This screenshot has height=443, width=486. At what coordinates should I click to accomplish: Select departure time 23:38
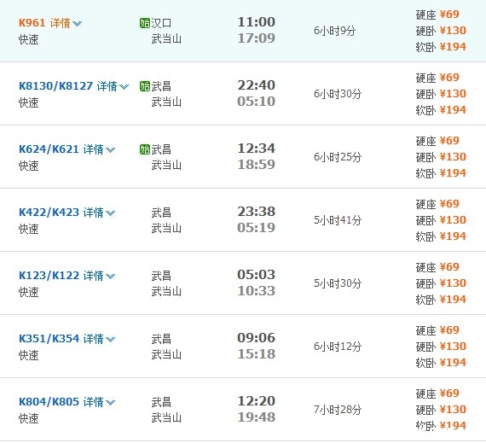pyautogui.click(x=257, y=212)
